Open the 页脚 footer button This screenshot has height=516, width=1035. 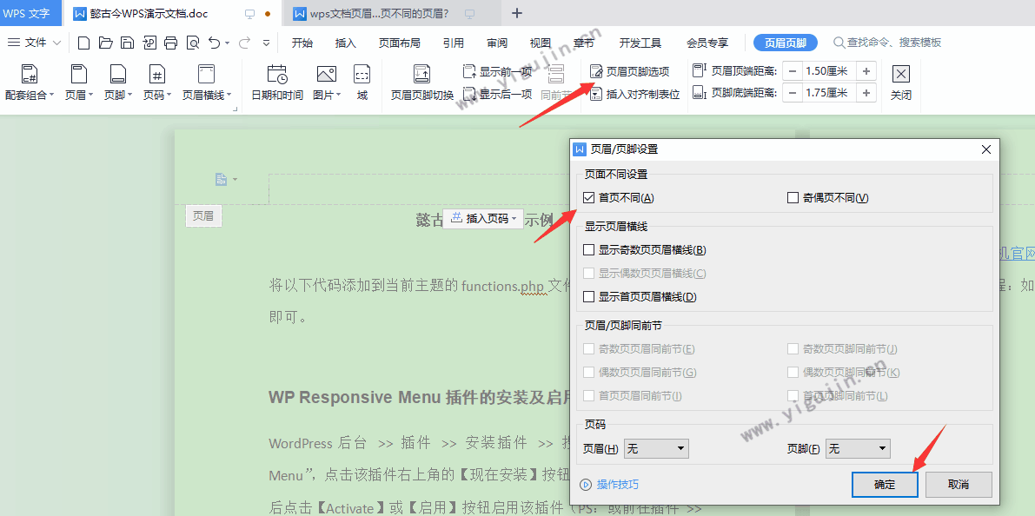coord(118,83)
